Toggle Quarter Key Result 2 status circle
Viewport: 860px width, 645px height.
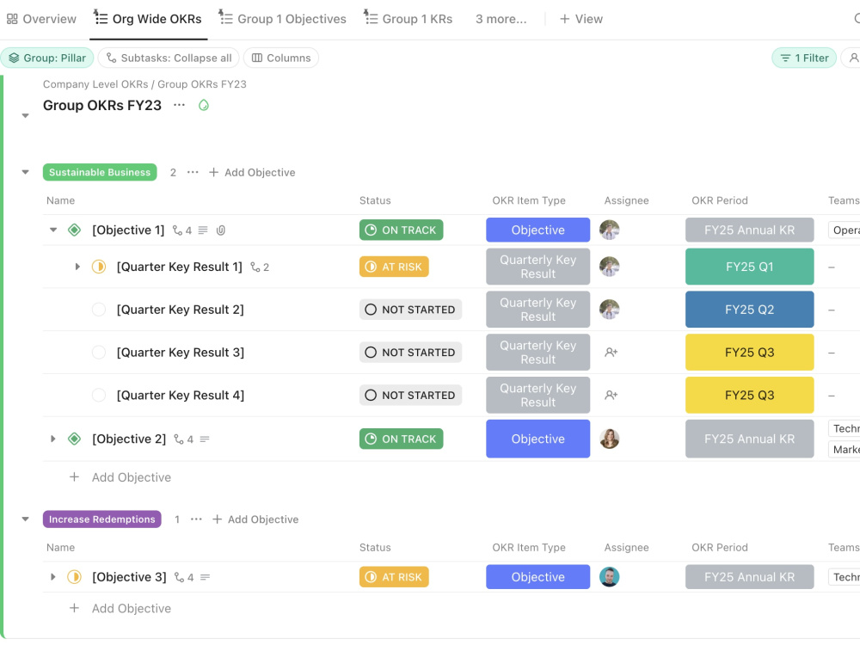click(x=99, y=310)
